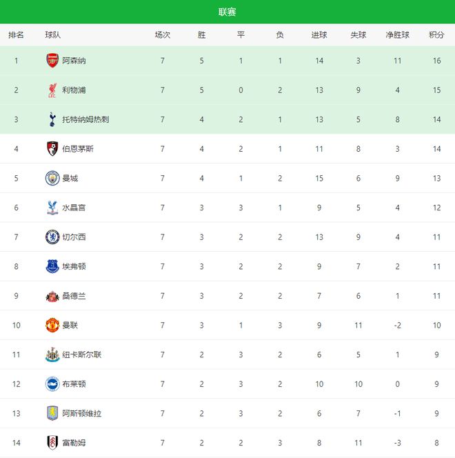This screenshot has width=455, height=458.
Task: Select the 联赛 tab header
Action: [x=228, y=12]
